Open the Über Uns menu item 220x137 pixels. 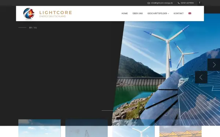137,14
